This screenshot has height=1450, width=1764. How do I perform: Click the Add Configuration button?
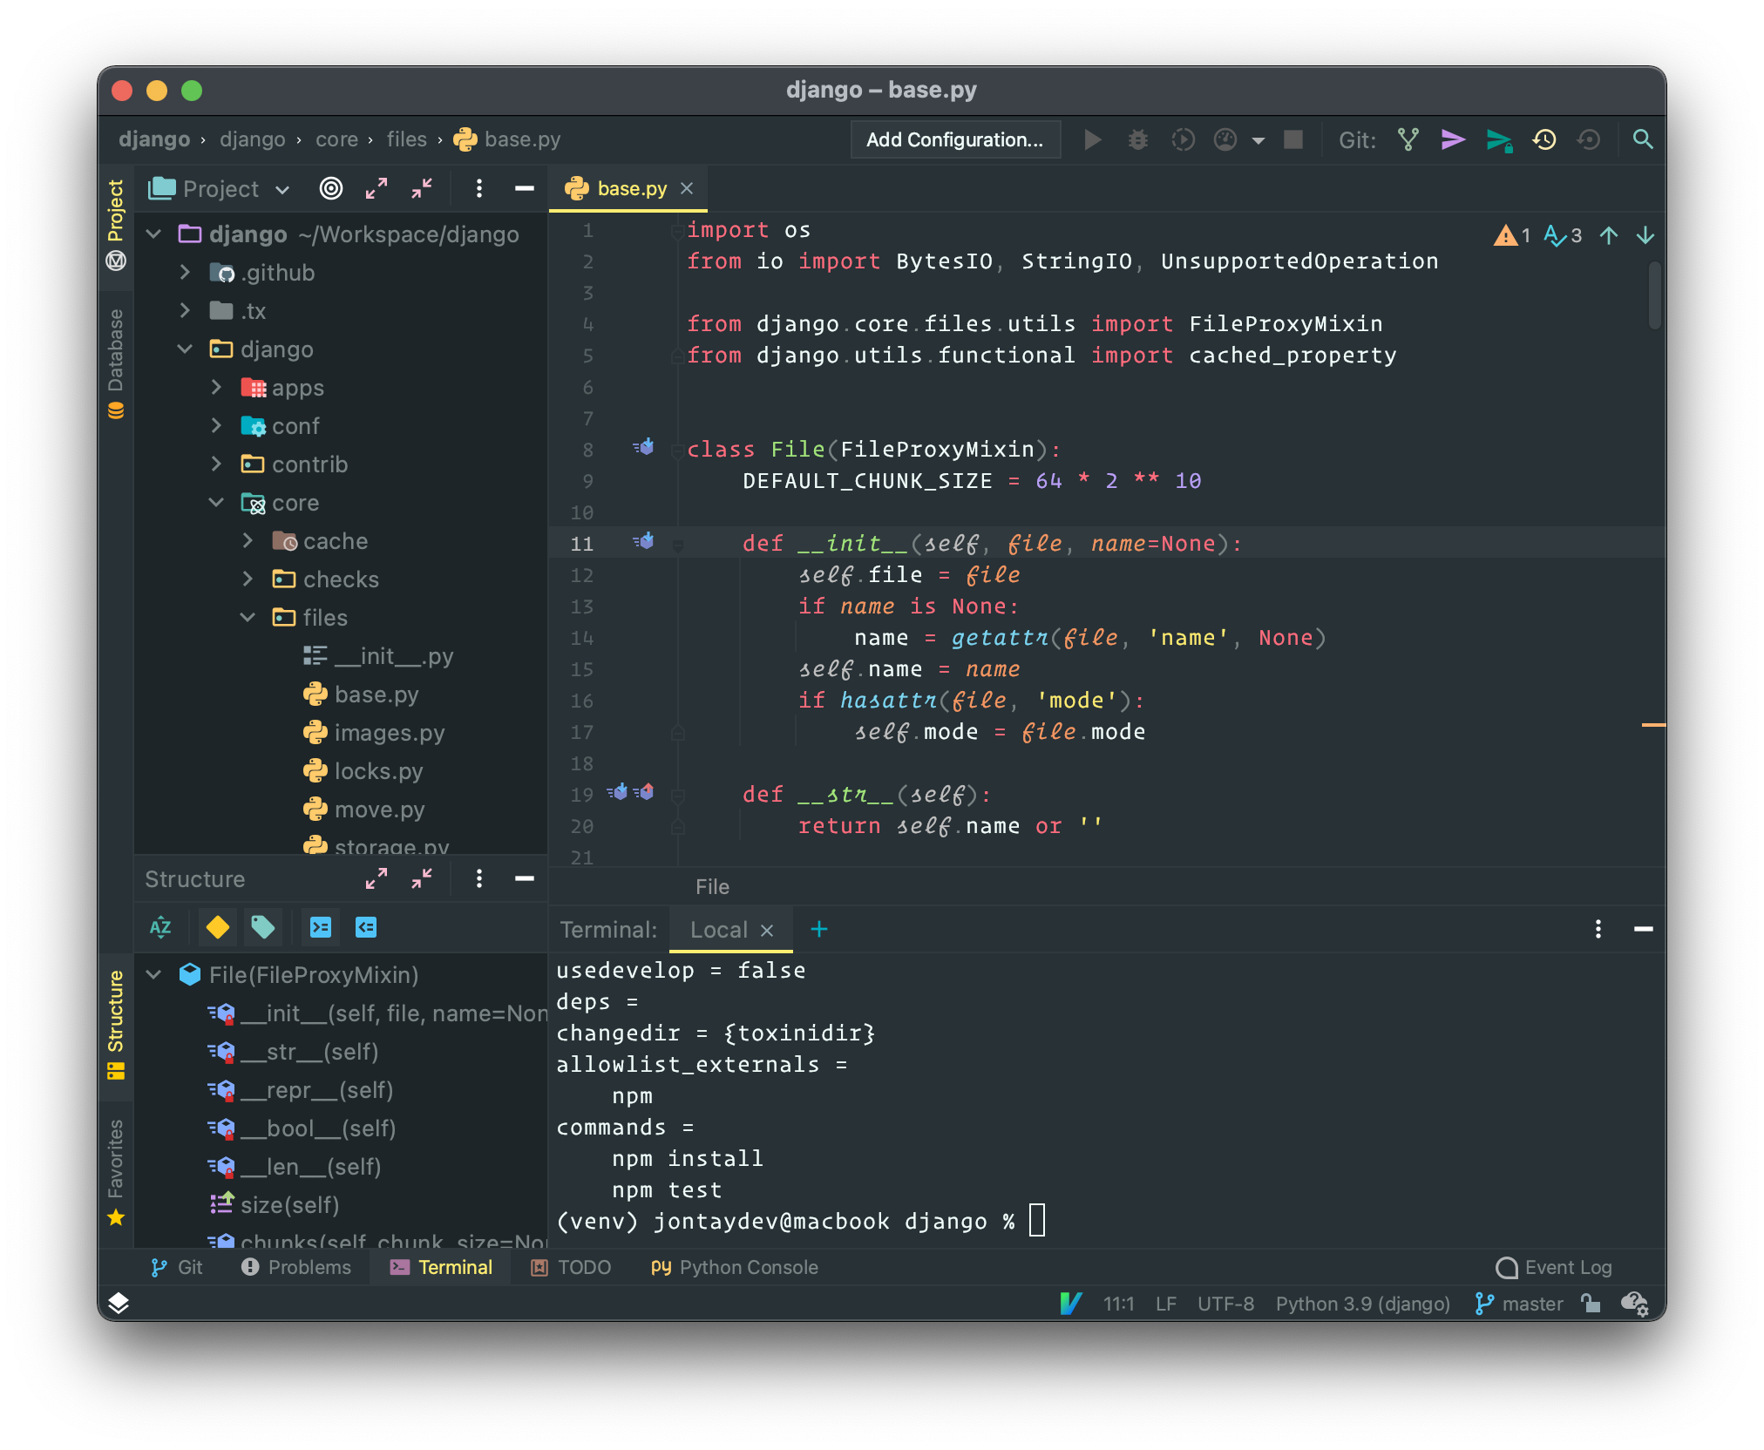pos(953,138)
